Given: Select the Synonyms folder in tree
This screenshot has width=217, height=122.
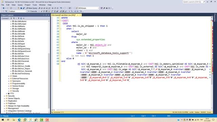Looking at the screenshot, I should (x=16, y=81).
